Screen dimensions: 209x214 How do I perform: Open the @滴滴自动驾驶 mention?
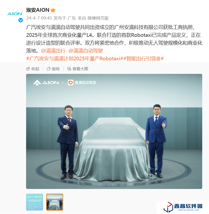(86, 51)
